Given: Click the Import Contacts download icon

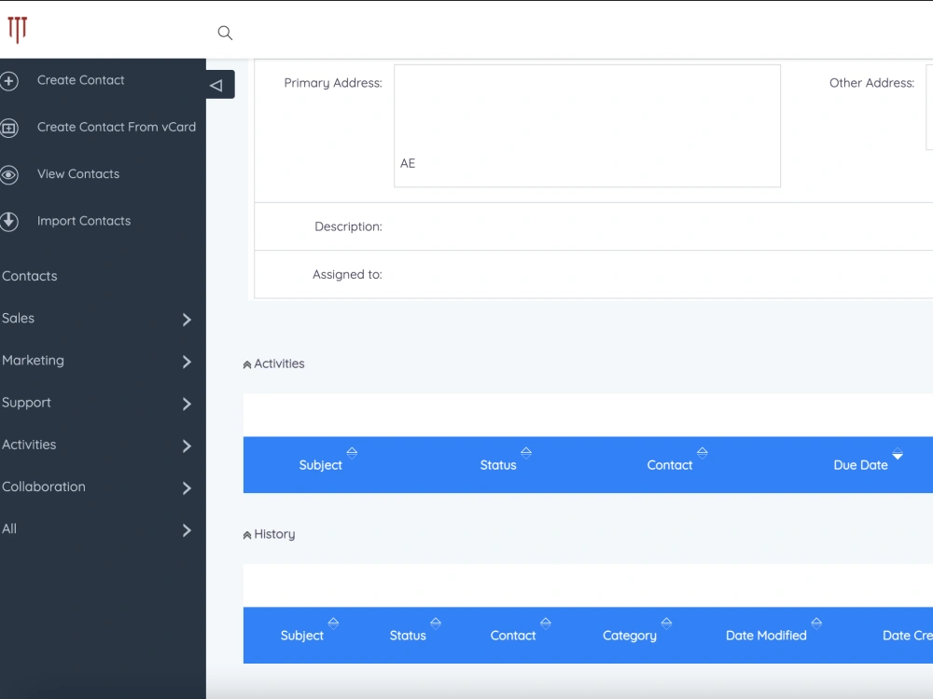Looking at the screenshot, I should (x=9, y=221).
